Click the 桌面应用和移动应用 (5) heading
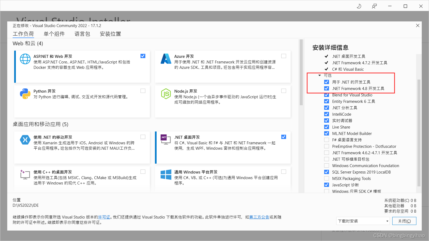The image size is (429, 241). pos(40,124)
